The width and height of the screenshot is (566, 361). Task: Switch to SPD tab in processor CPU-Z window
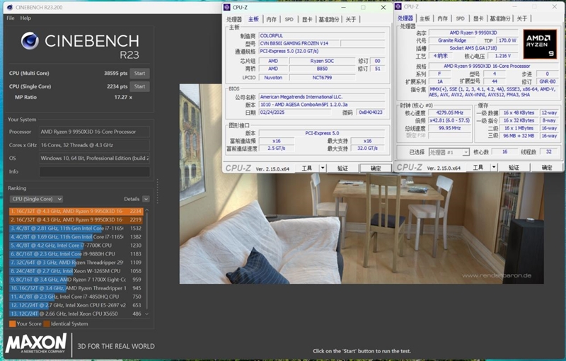point(461,18)
